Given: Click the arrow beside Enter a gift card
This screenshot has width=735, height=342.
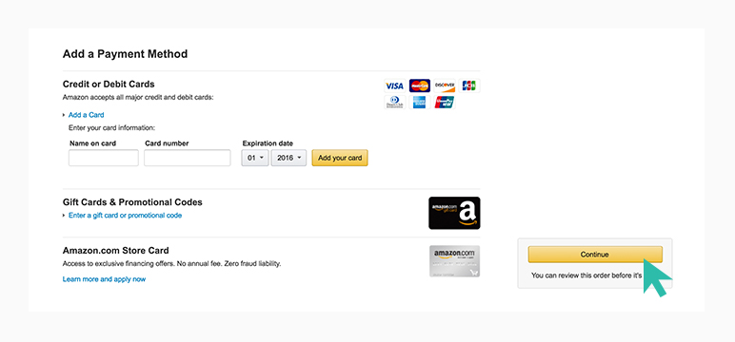Looking at the screenshot, I should coord(64,216).
